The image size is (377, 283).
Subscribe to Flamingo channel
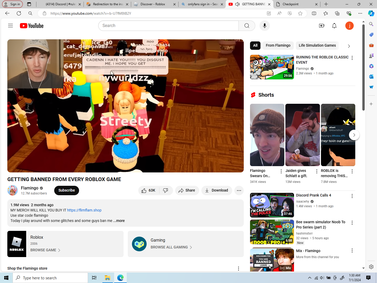[x=66, y=191]
